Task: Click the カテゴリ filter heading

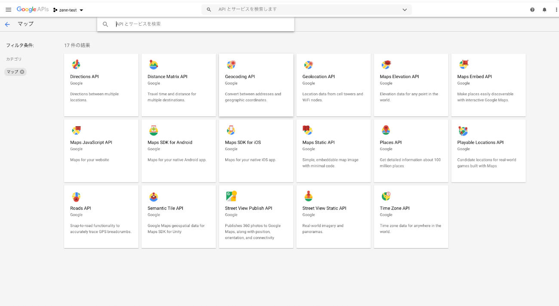Action: coord(14,59)
